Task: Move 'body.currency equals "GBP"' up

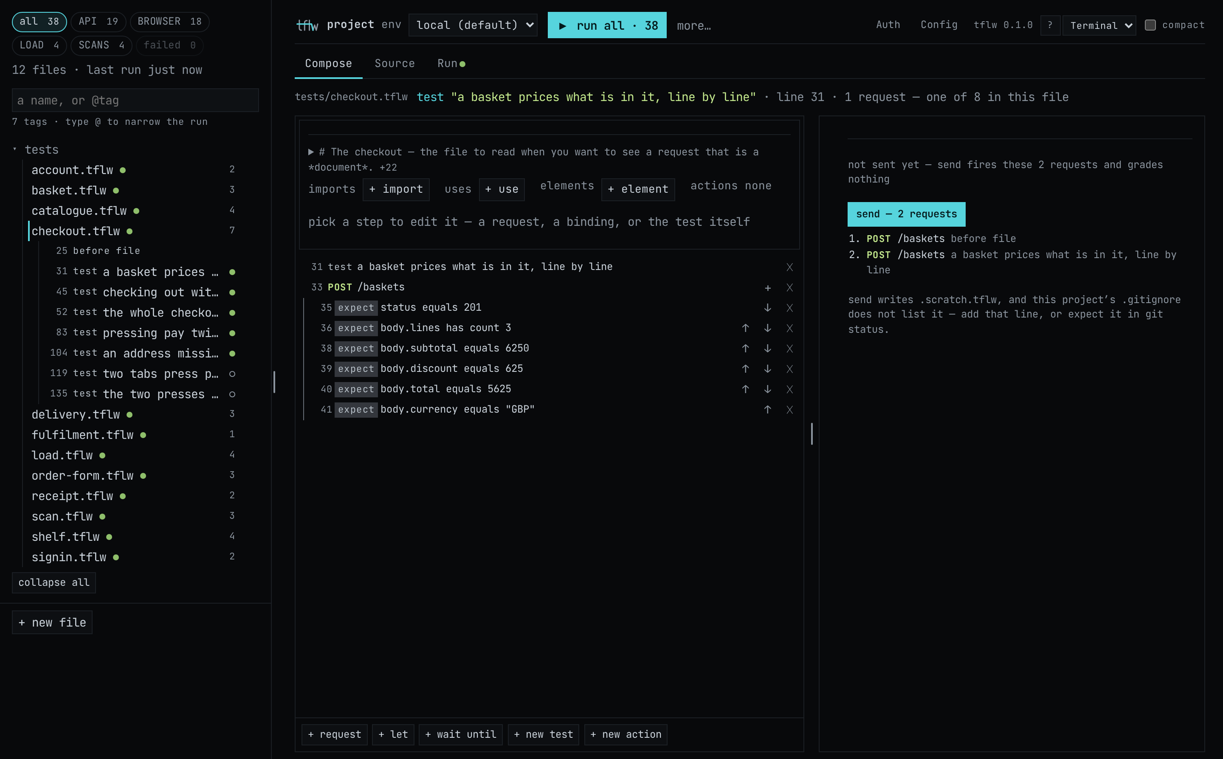Action: pos(767,410)
